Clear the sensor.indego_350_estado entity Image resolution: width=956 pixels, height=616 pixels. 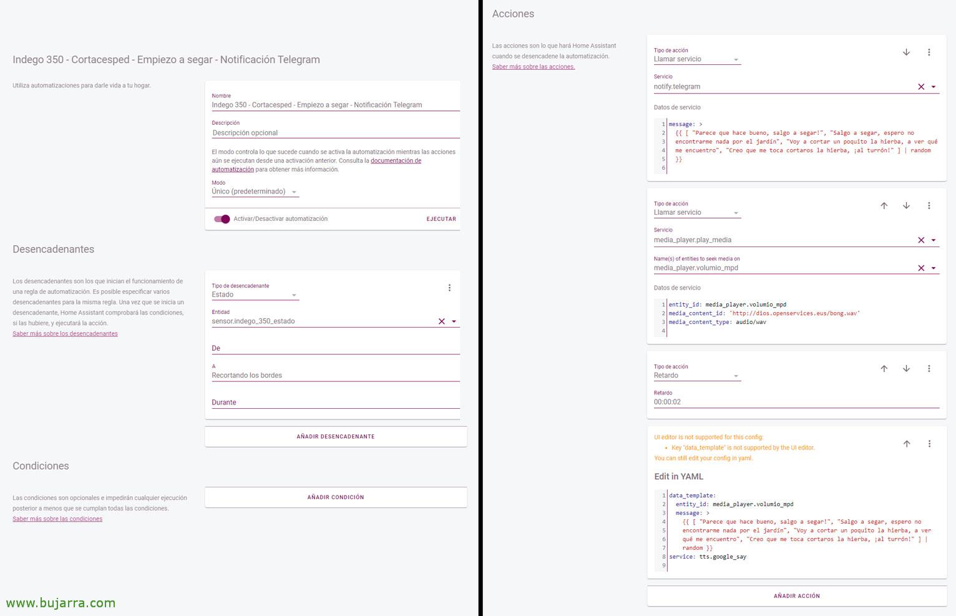tap(442, 321)
